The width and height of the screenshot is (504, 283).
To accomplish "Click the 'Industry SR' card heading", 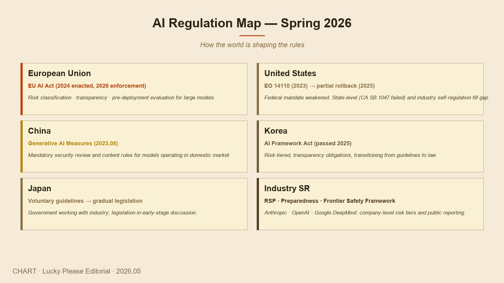I will coord(287,188).
